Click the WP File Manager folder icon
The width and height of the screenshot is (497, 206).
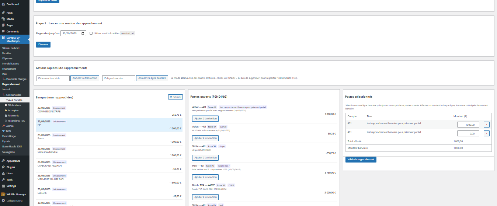[x=3, y=194]
